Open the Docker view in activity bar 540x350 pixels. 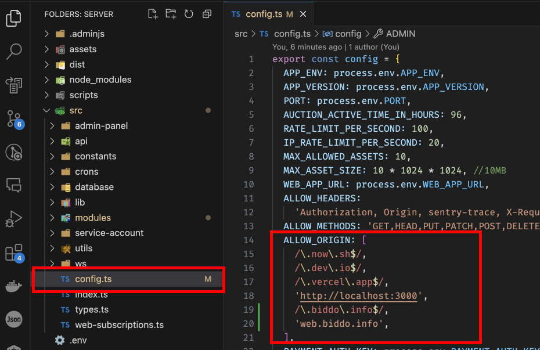click(14, 286)
